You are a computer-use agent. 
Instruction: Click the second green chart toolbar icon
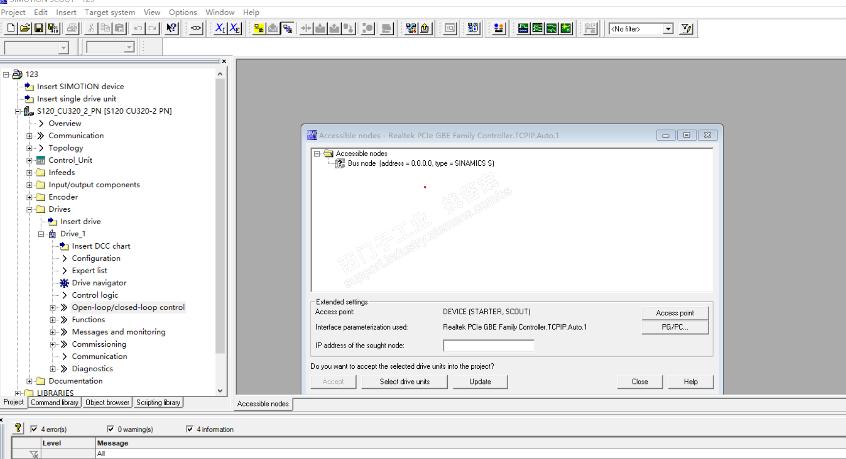pyautogui.click(x=538, y=28)
